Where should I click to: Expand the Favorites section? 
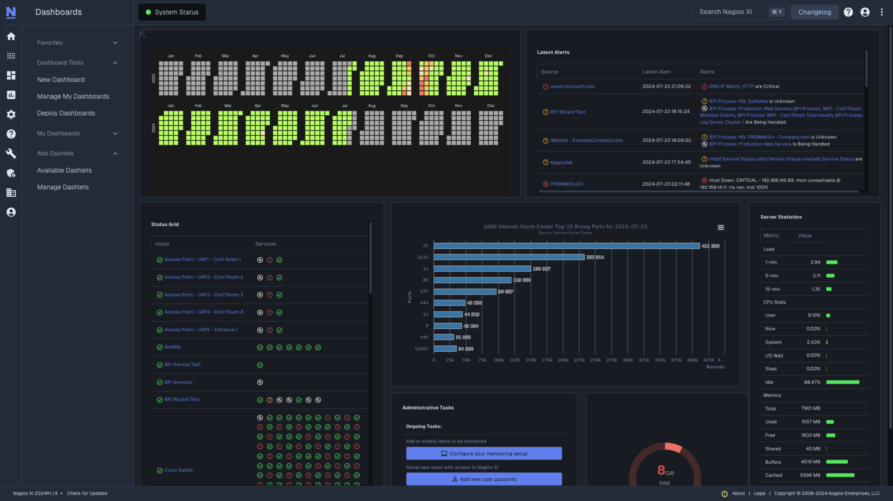click(115, 43)
